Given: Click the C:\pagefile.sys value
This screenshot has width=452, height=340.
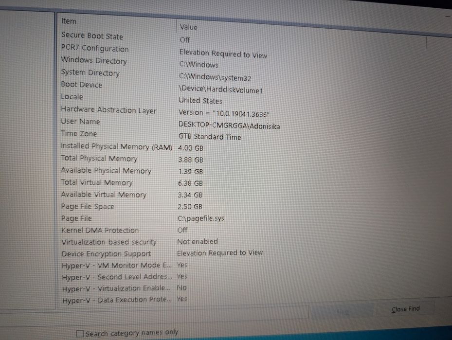Looking at the screenshot, I should [x=201, y=218].
